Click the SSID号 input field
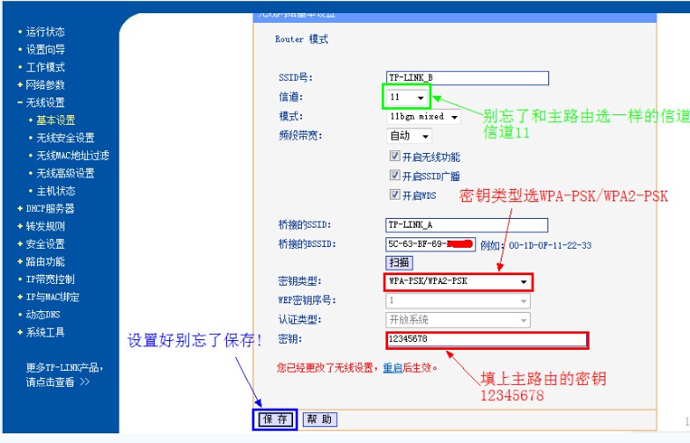Viewport: 690px width, 443px height. pyautogui.click(x=467, y=77)
